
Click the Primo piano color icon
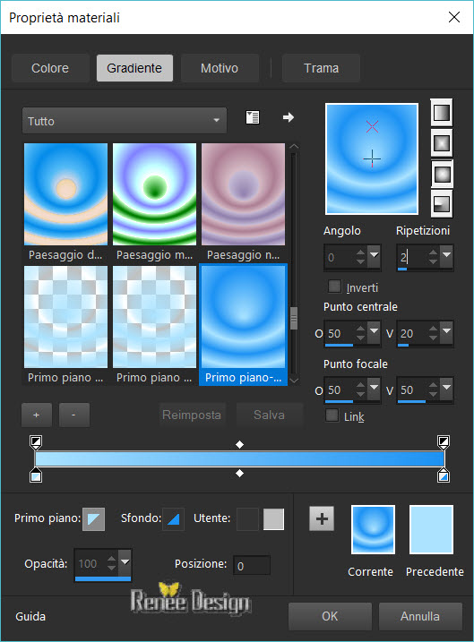coord(94,518)
